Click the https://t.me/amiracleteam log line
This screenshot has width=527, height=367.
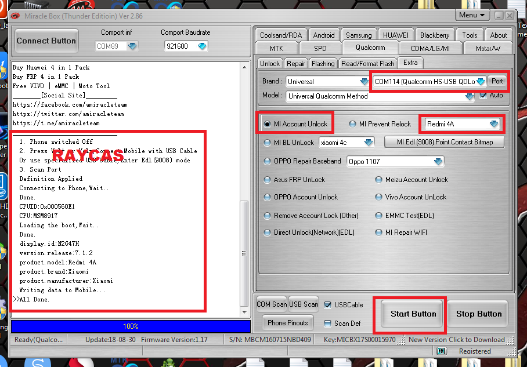56,123
